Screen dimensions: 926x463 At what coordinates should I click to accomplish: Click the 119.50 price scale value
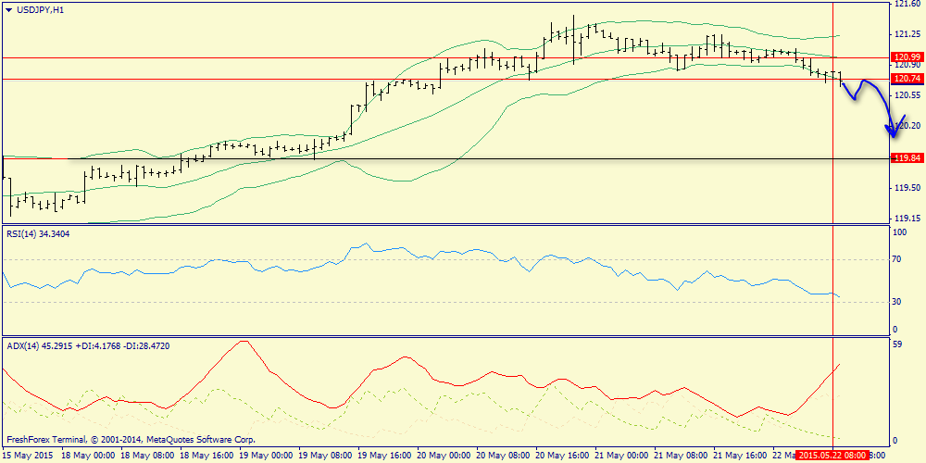tap(906, 188)
